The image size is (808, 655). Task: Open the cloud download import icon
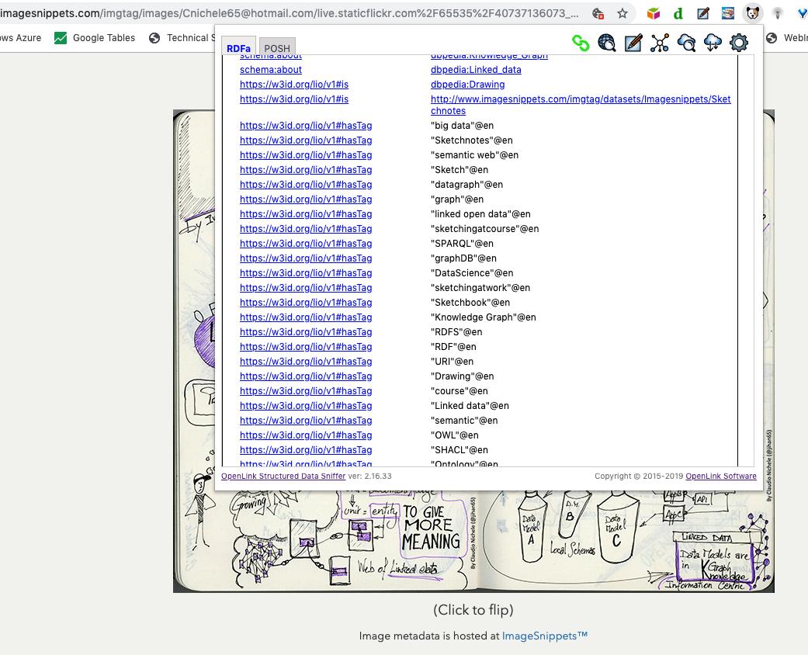713,43
